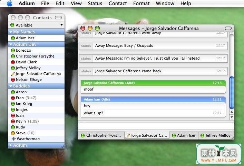Collapse the My Names group
The height and width of the screenshot is (166, 244).
tap(11, 32)
